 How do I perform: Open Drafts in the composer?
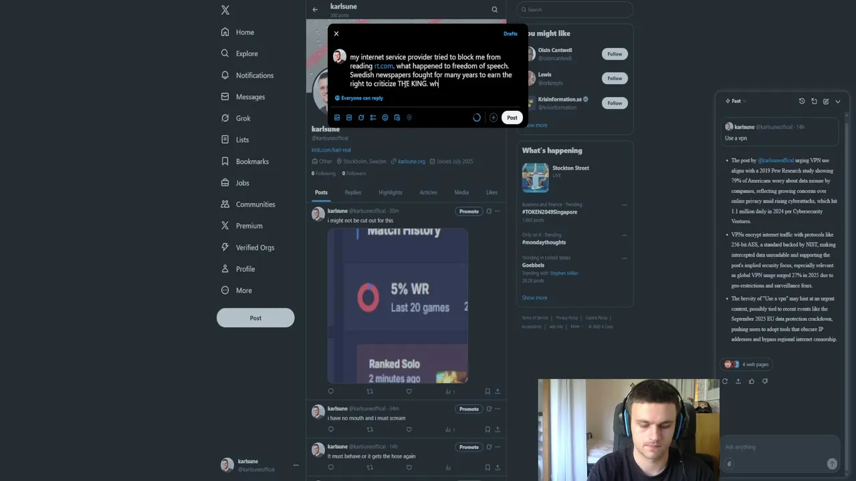point(510,33)
